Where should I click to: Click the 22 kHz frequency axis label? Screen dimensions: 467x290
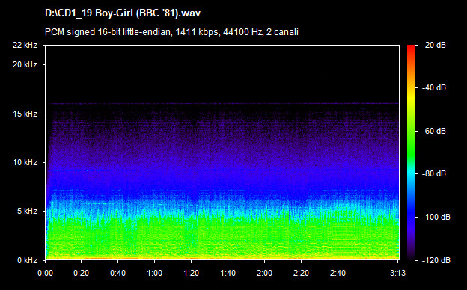(x=25, y=45)
